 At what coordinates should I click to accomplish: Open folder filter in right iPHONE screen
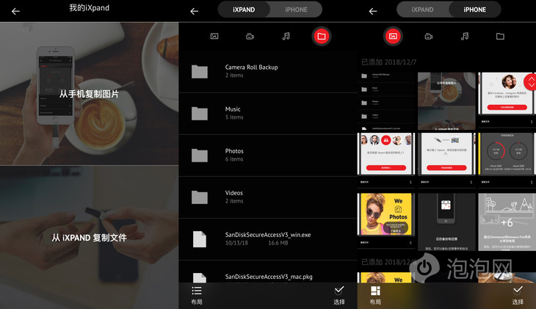[x=500, y=36]
